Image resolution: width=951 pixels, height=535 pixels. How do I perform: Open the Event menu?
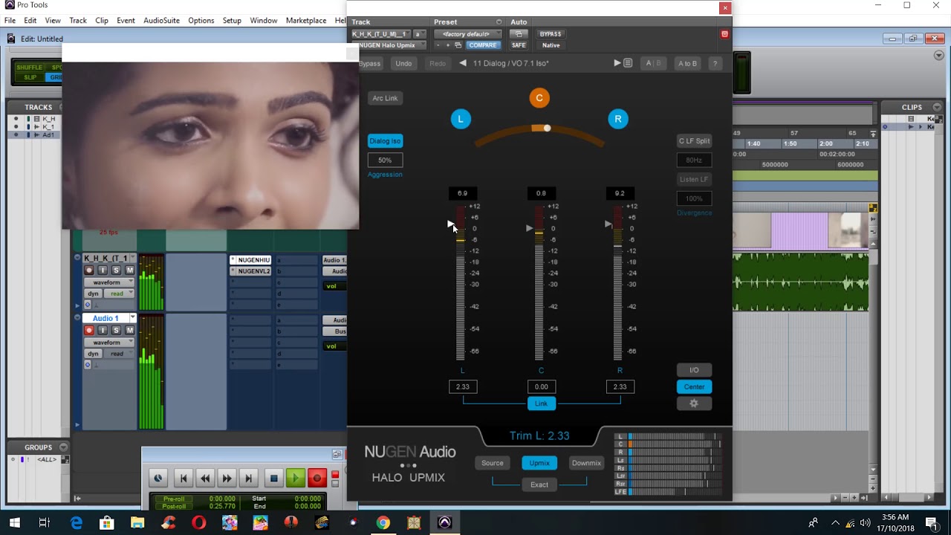(126, 20)
